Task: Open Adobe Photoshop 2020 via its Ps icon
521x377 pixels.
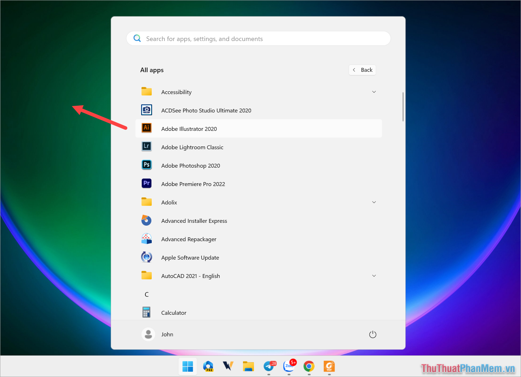Action: tap(146, 165)
